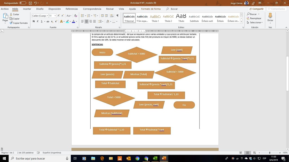Toggle underline formatting with S
The image size is (289, 162).
(x=41, y=21)
